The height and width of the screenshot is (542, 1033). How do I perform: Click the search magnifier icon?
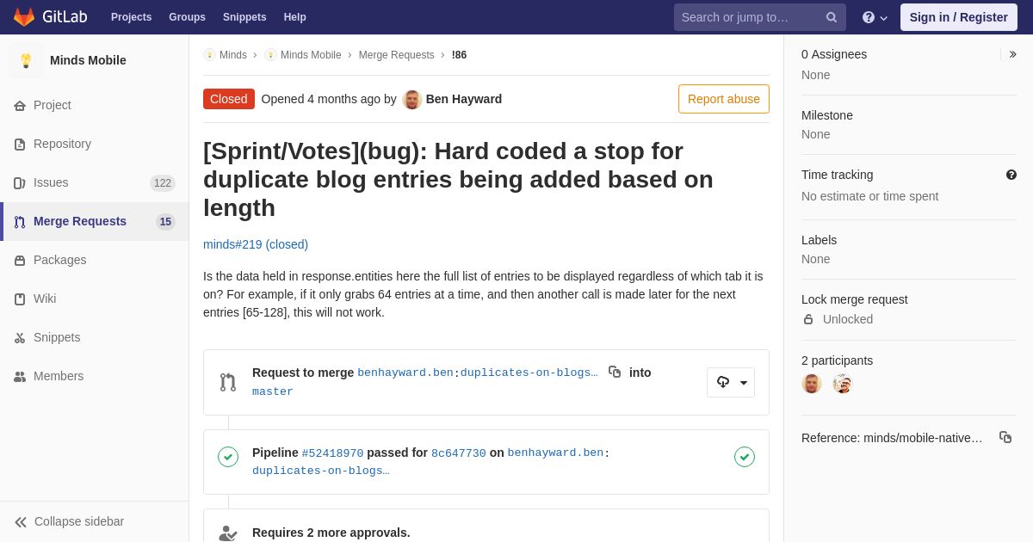click(x=832, y=17)
